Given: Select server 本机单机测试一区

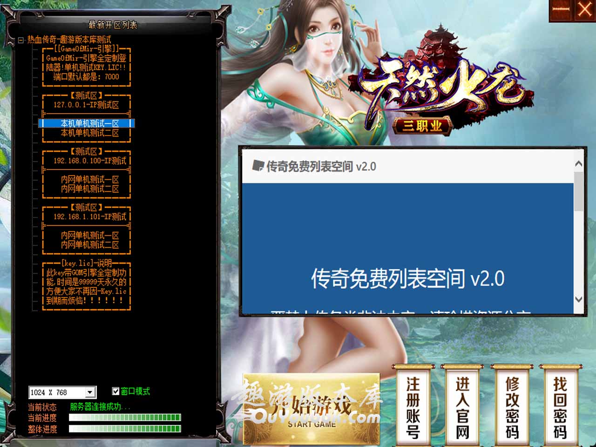Looking at the screenshot, I should [89, 123].
